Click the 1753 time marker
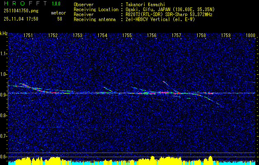 pos(77,36)
